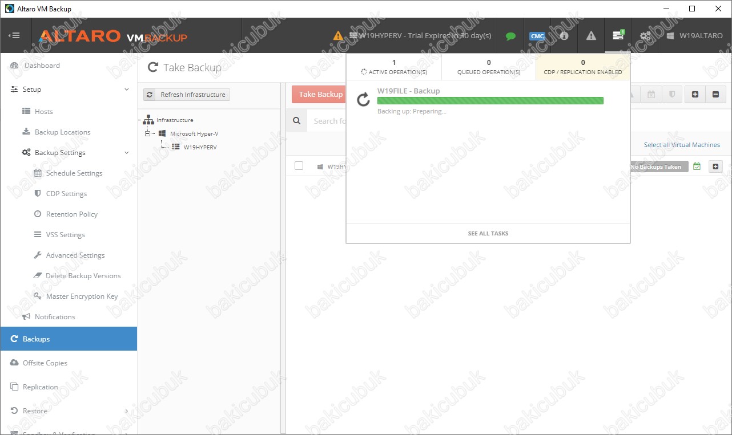732x435 pixels.
Task: Open CDP Settings
Action: (x=66, y=194)
